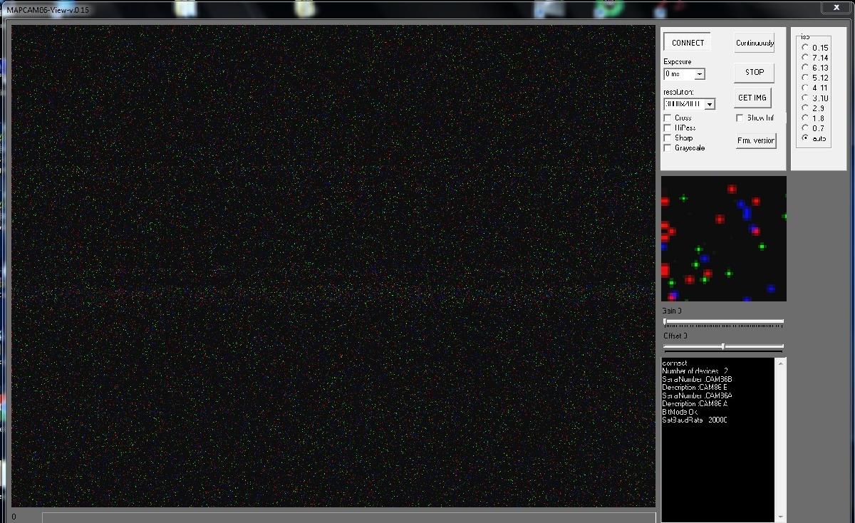
Task: Enable the HiRes checkbox
Action: click(x=667, y=128)
